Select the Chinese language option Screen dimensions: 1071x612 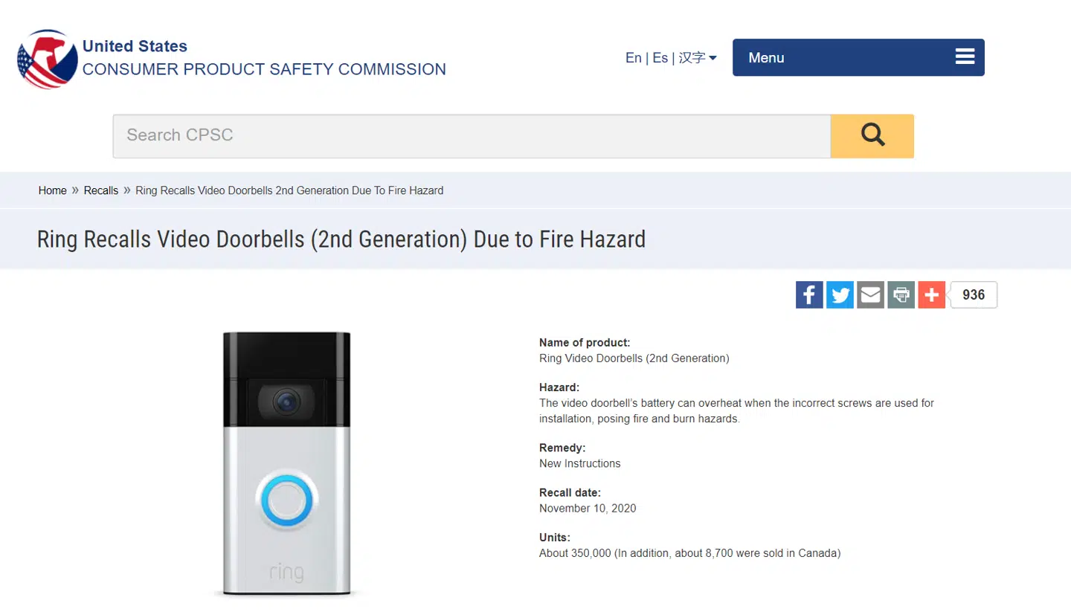pyautogui.click(x=692, y=58)
